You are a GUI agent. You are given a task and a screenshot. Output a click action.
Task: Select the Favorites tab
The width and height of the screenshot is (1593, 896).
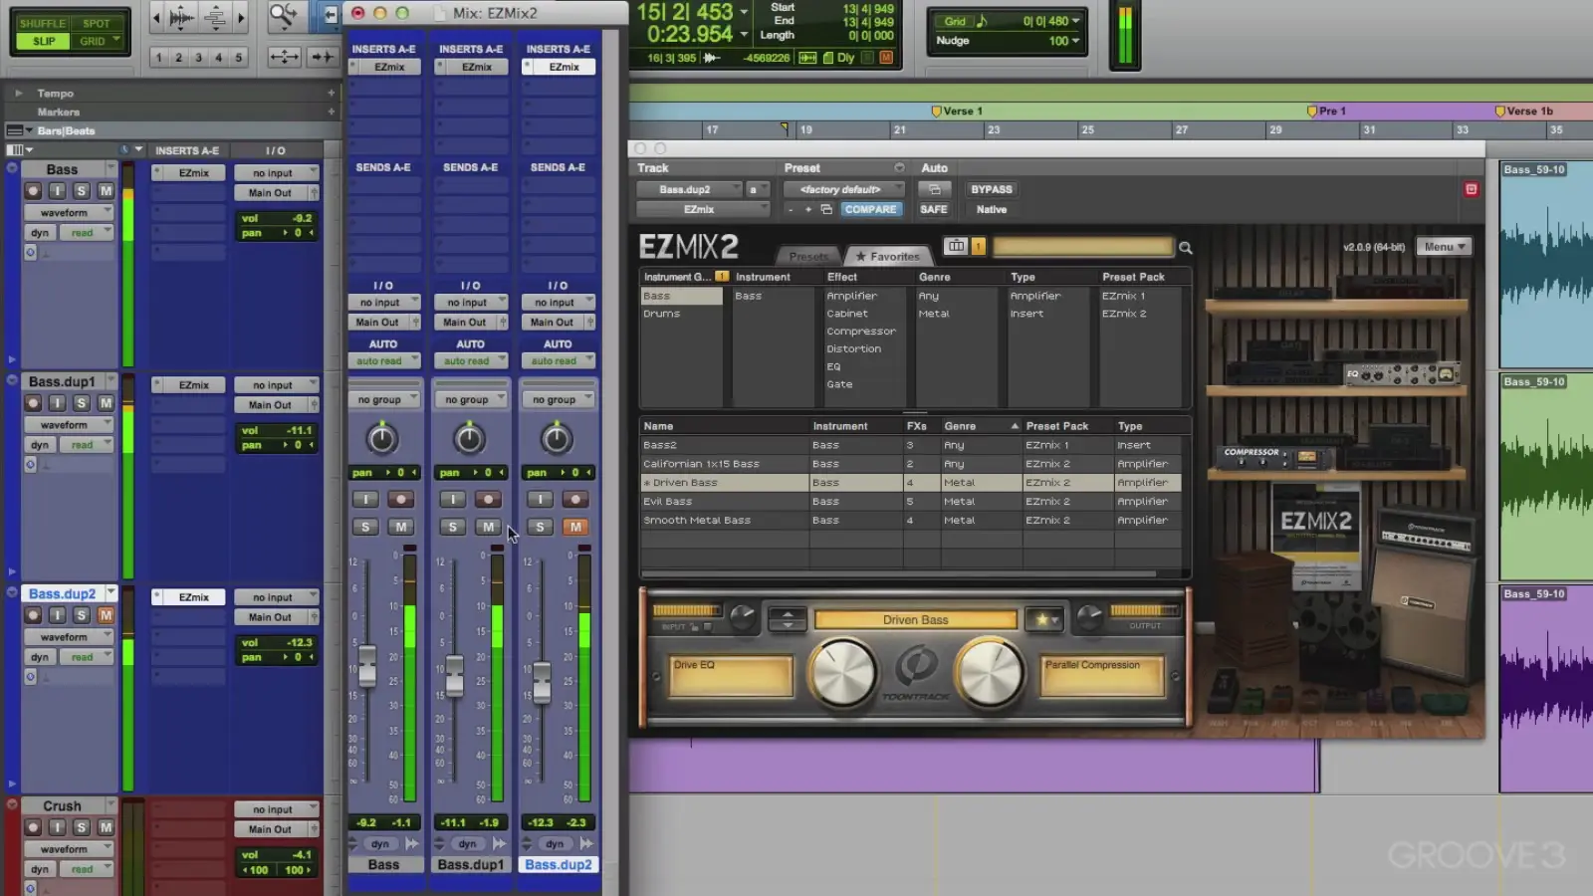(x=888, y=257)
